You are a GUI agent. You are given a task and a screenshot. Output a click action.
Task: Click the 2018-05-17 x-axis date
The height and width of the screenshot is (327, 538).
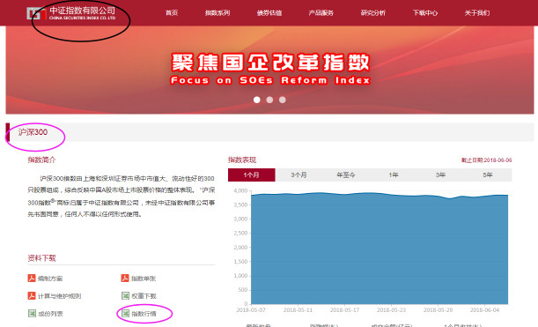(344, 310)
